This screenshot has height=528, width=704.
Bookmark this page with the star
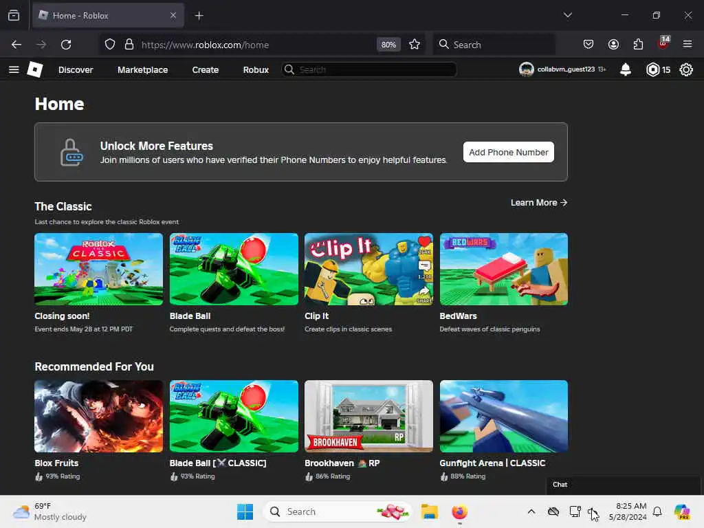415,45
